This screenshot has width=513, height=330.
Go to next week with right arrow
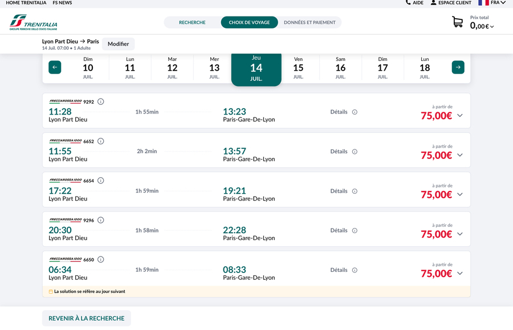pyautogui.click(x=458, y=67)
